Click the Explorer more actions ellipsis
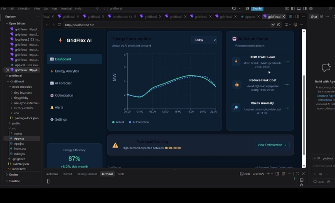Viewport: 335px width, 203px height. pos(38,17)
